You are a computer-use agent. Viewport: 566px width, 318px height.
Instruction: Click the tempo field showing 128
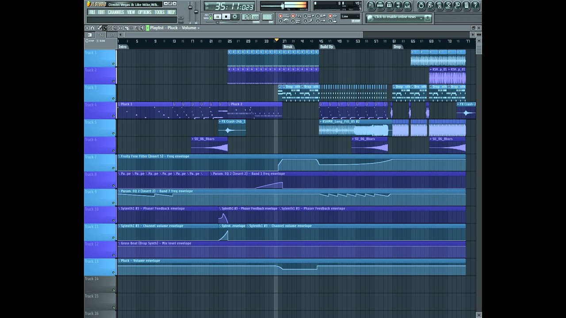(x=250, y=17)
